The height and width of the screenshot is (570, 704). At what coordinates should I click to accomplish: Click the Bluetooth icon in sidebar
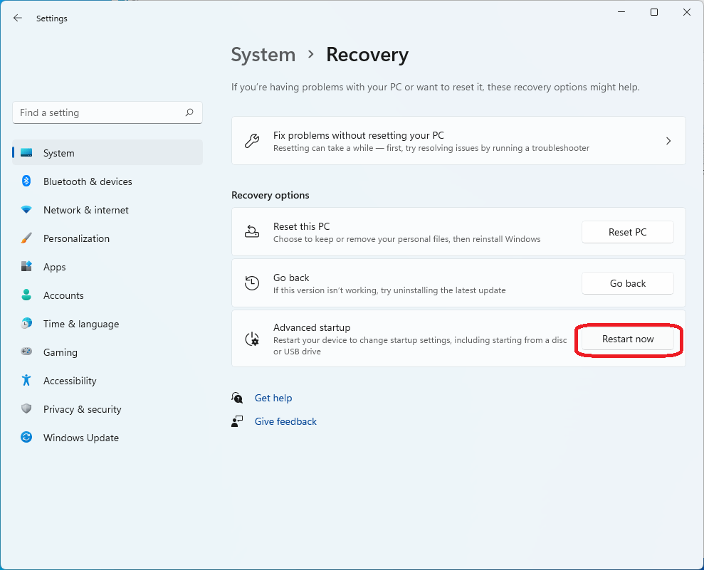[x=26, y=181]
